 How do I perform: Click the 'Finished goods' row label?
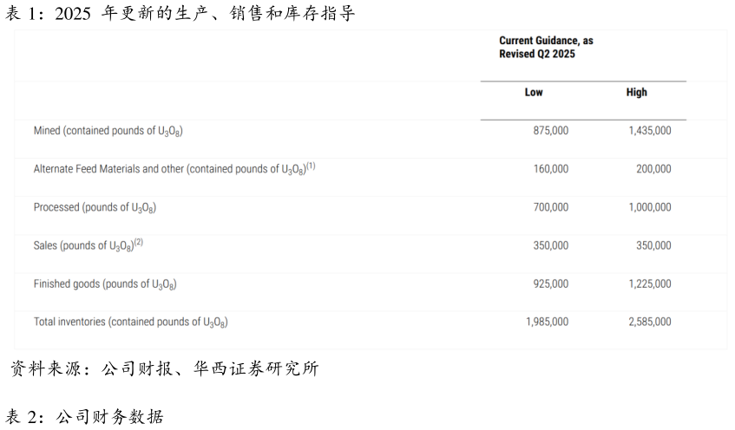coord(105,284)
